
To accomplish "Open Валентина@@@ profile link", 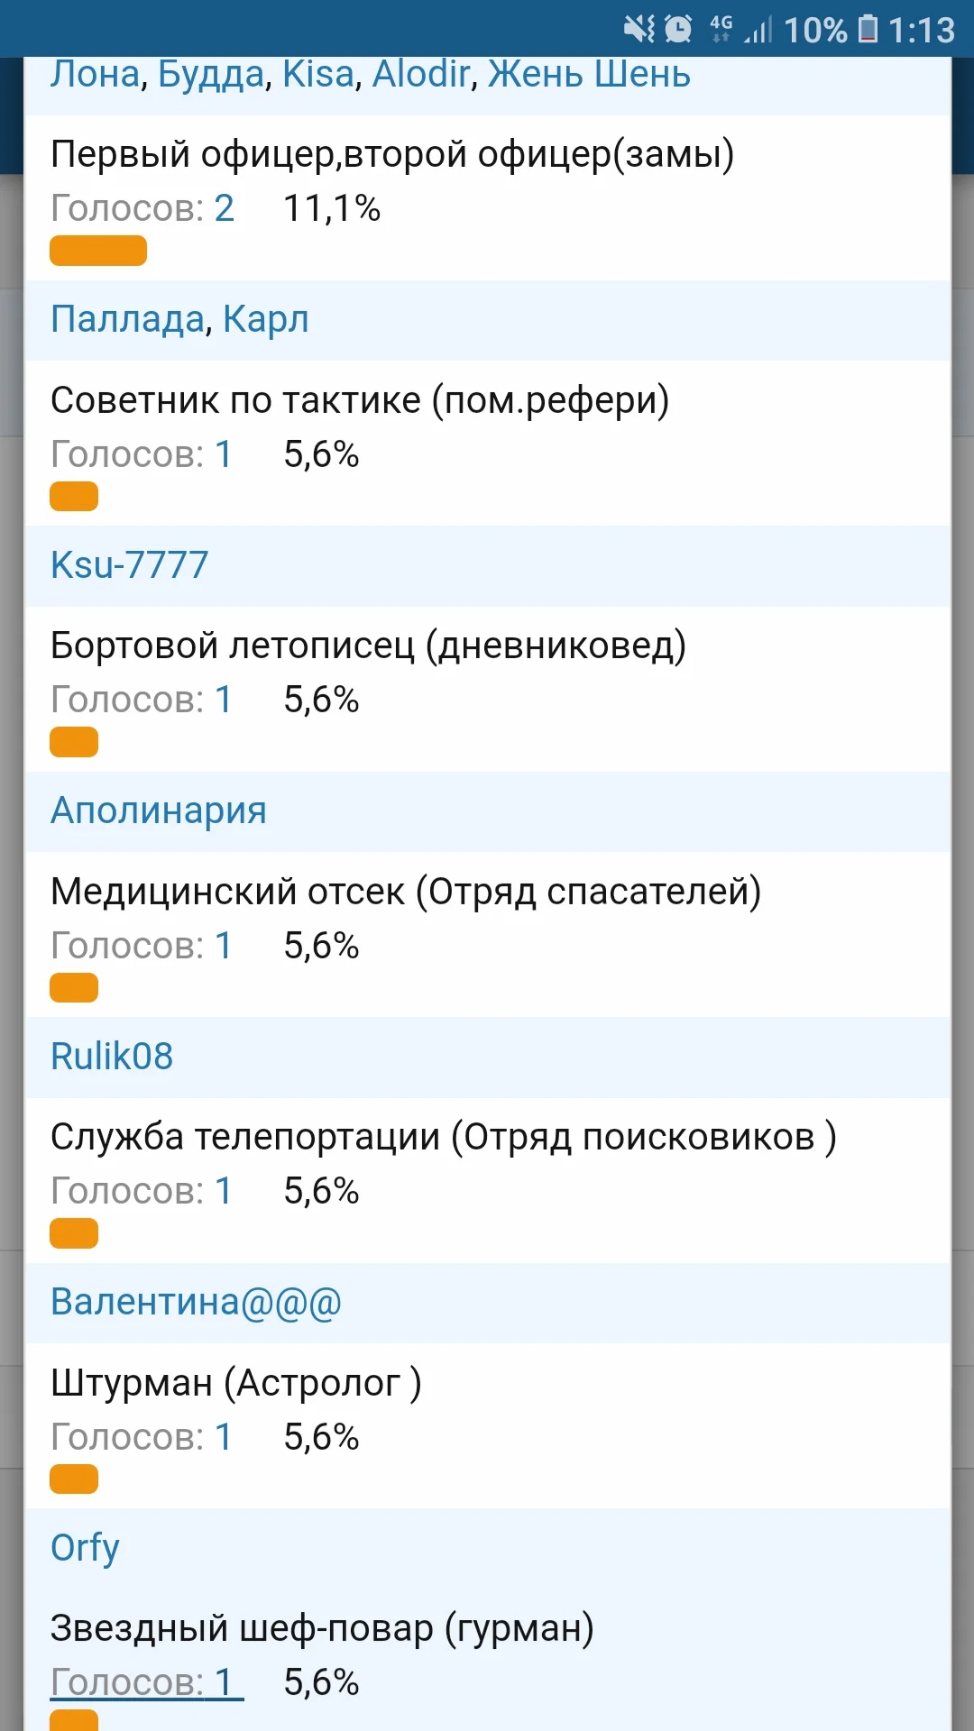I will point(196,1302).
